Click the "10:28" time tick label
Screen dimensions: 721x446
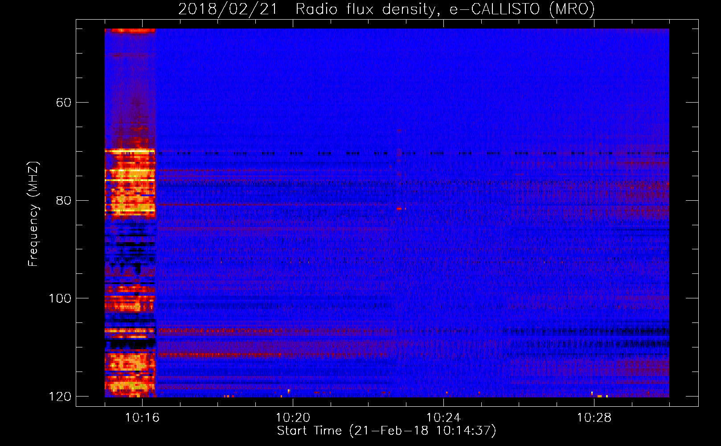(x=594, y=417)
